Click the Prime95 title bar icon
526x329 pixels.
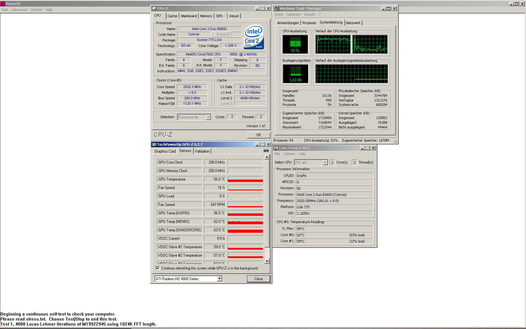[x=3, y=4]
